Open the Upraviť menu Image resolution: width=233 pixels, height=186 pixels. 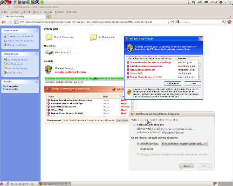click(14, 12)
